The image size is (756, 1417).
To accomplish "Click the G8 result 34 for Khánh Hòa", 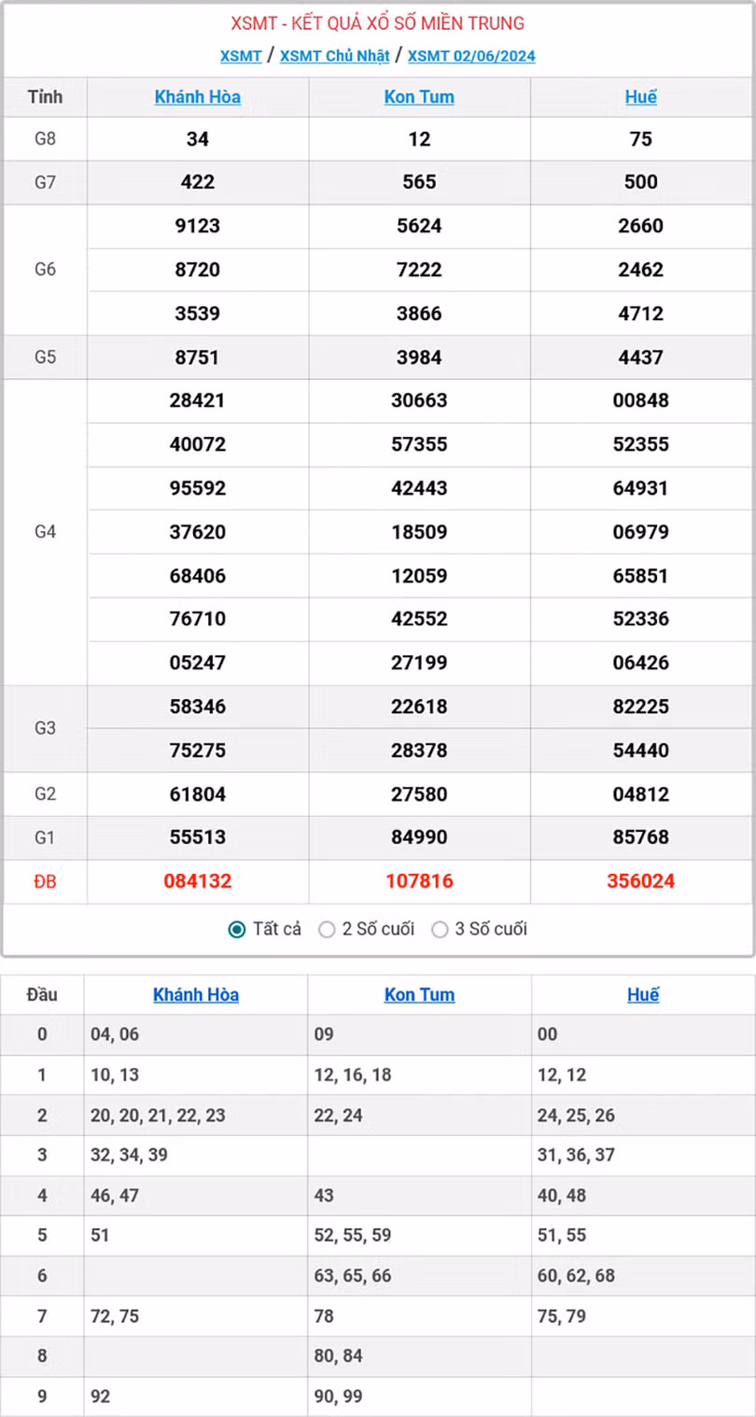I will pyautogui.click(x=197, y=138).
